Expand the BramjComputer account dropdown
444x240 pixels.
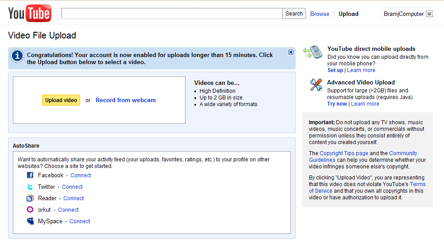pyautogui.click(x=429, y=14)
